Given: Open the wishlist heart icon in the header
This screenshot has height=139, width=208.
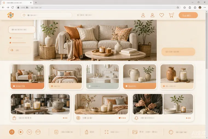Looking at the screenshot, I should click(x=161, y=15).
